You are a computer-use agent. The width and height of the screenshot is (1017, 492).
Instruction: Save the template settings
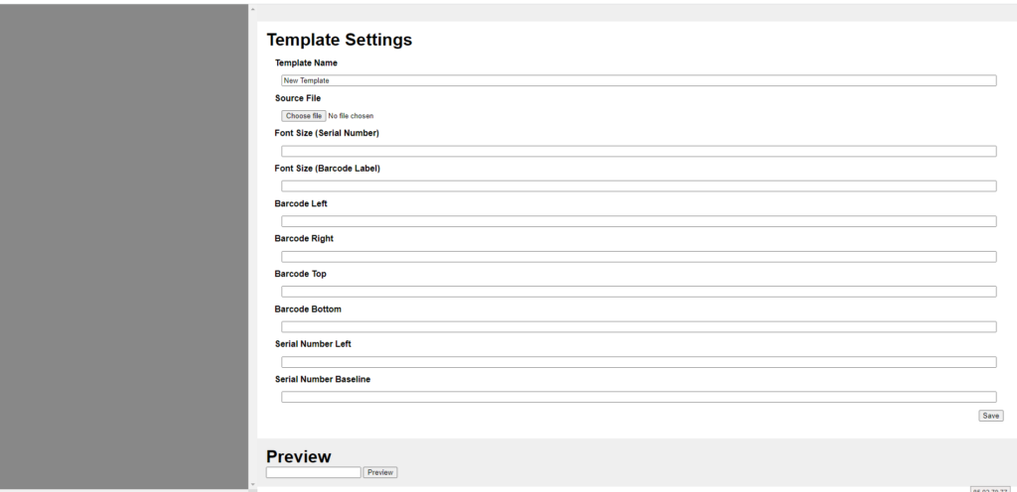[x=990, y=416]
